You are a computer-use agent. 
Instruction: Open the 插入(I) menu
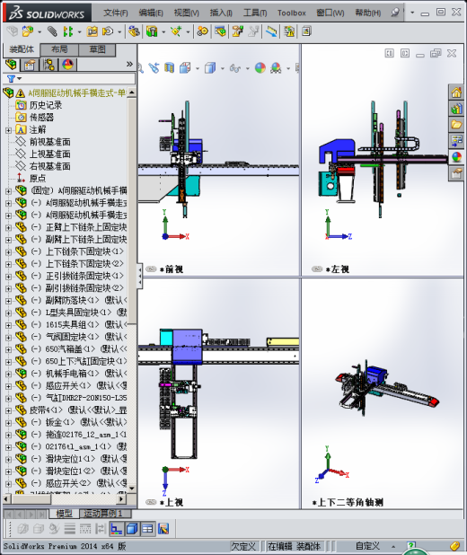click(221, 13)
